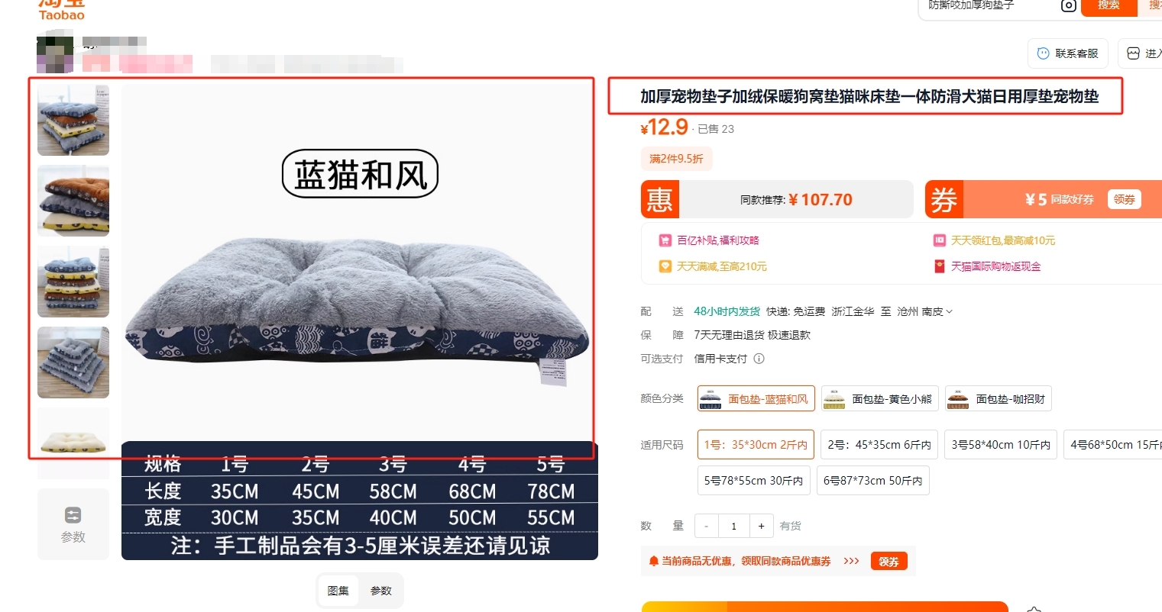This screenshot has width=1162, height=612.
Task: Select the second product thumbnail image
Action: click(73, 201)
